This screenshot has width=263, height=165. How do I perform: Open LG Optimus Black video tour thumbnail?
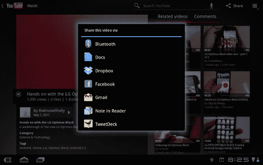tap(227, 39)
